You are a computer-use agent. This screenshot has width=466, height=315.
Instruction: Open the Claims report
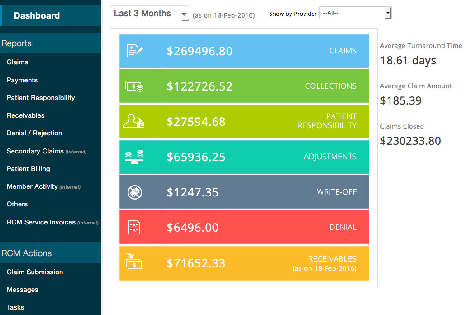pos(17,62)
